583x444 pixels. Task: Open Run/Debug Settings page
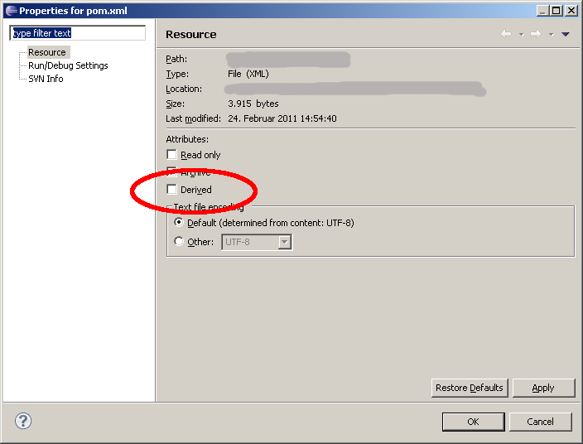click(68, 65)
